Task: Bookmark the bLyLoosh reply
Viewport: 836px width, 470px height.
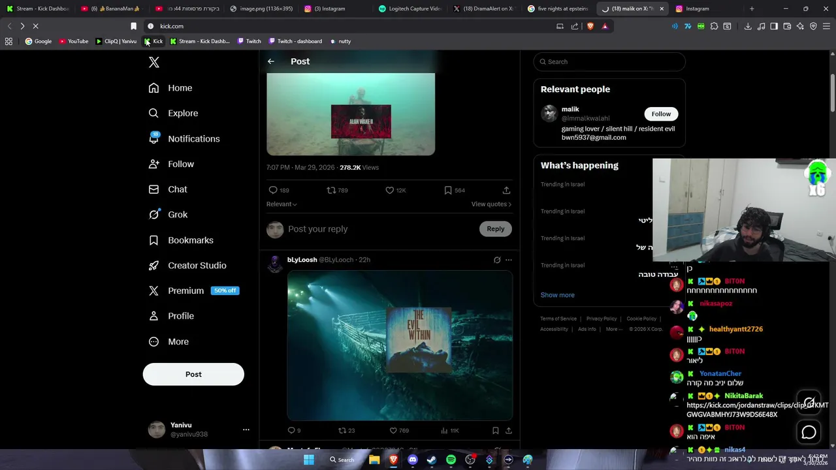Action: pyautogui.click(x=496, y=430)
